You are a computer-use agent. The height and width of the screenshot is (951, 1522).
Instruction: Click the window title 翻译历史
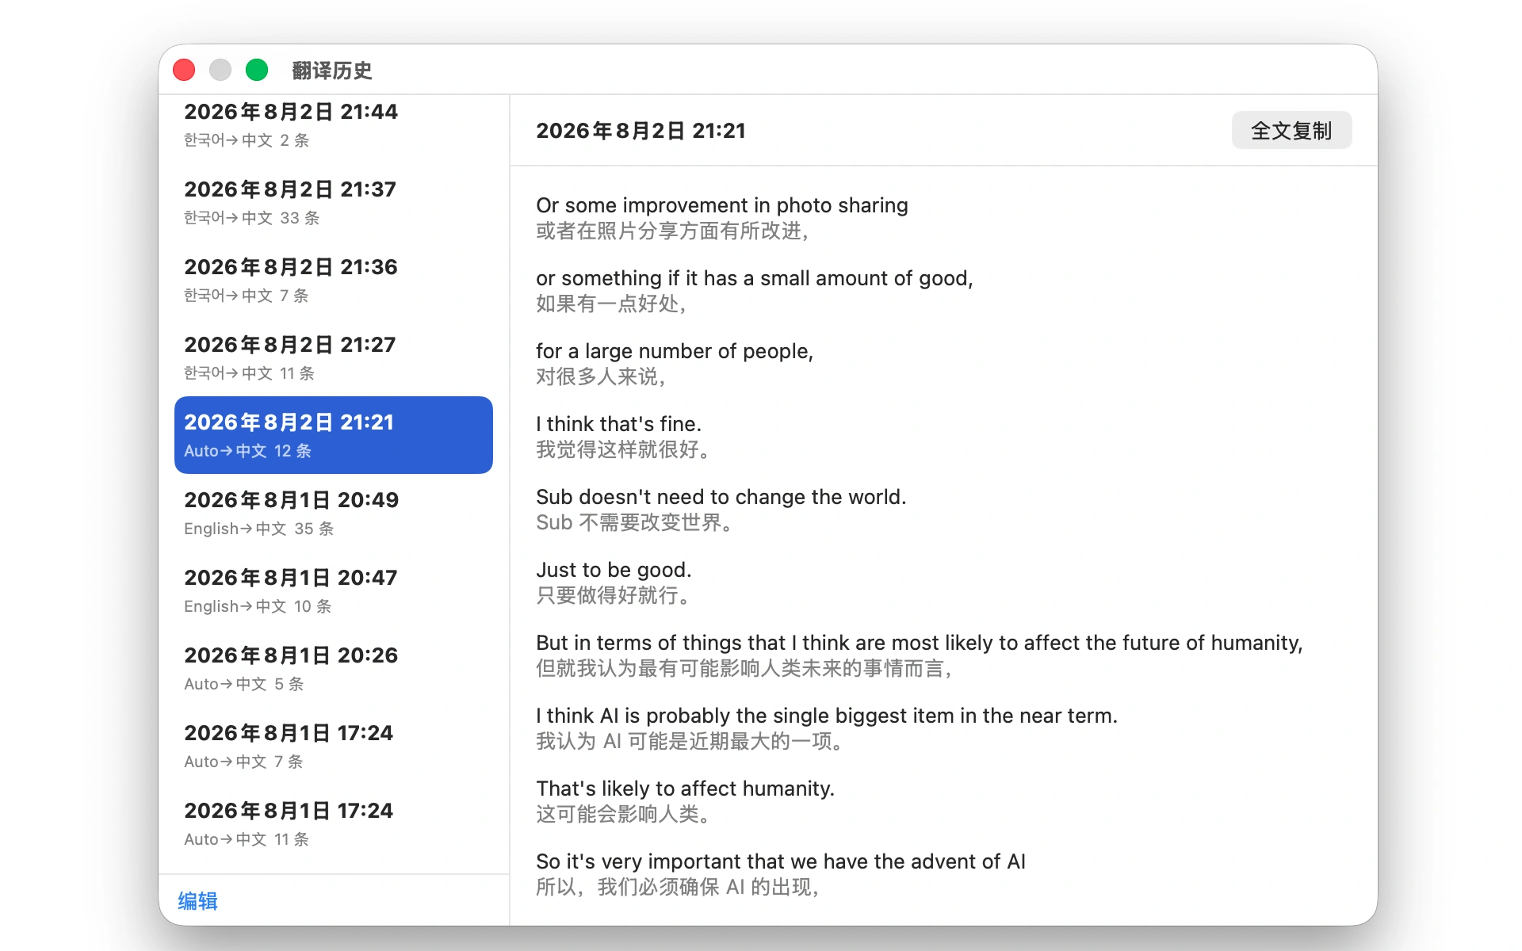[332, 71]
